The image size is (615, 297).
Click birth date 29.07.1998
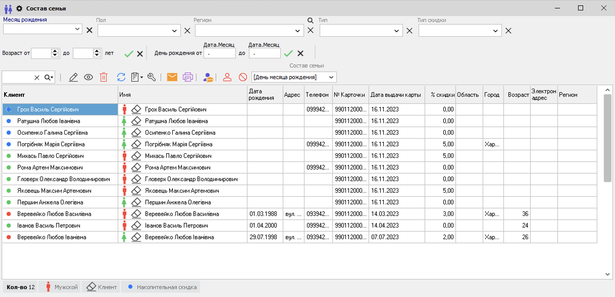(x=263, y=237)
